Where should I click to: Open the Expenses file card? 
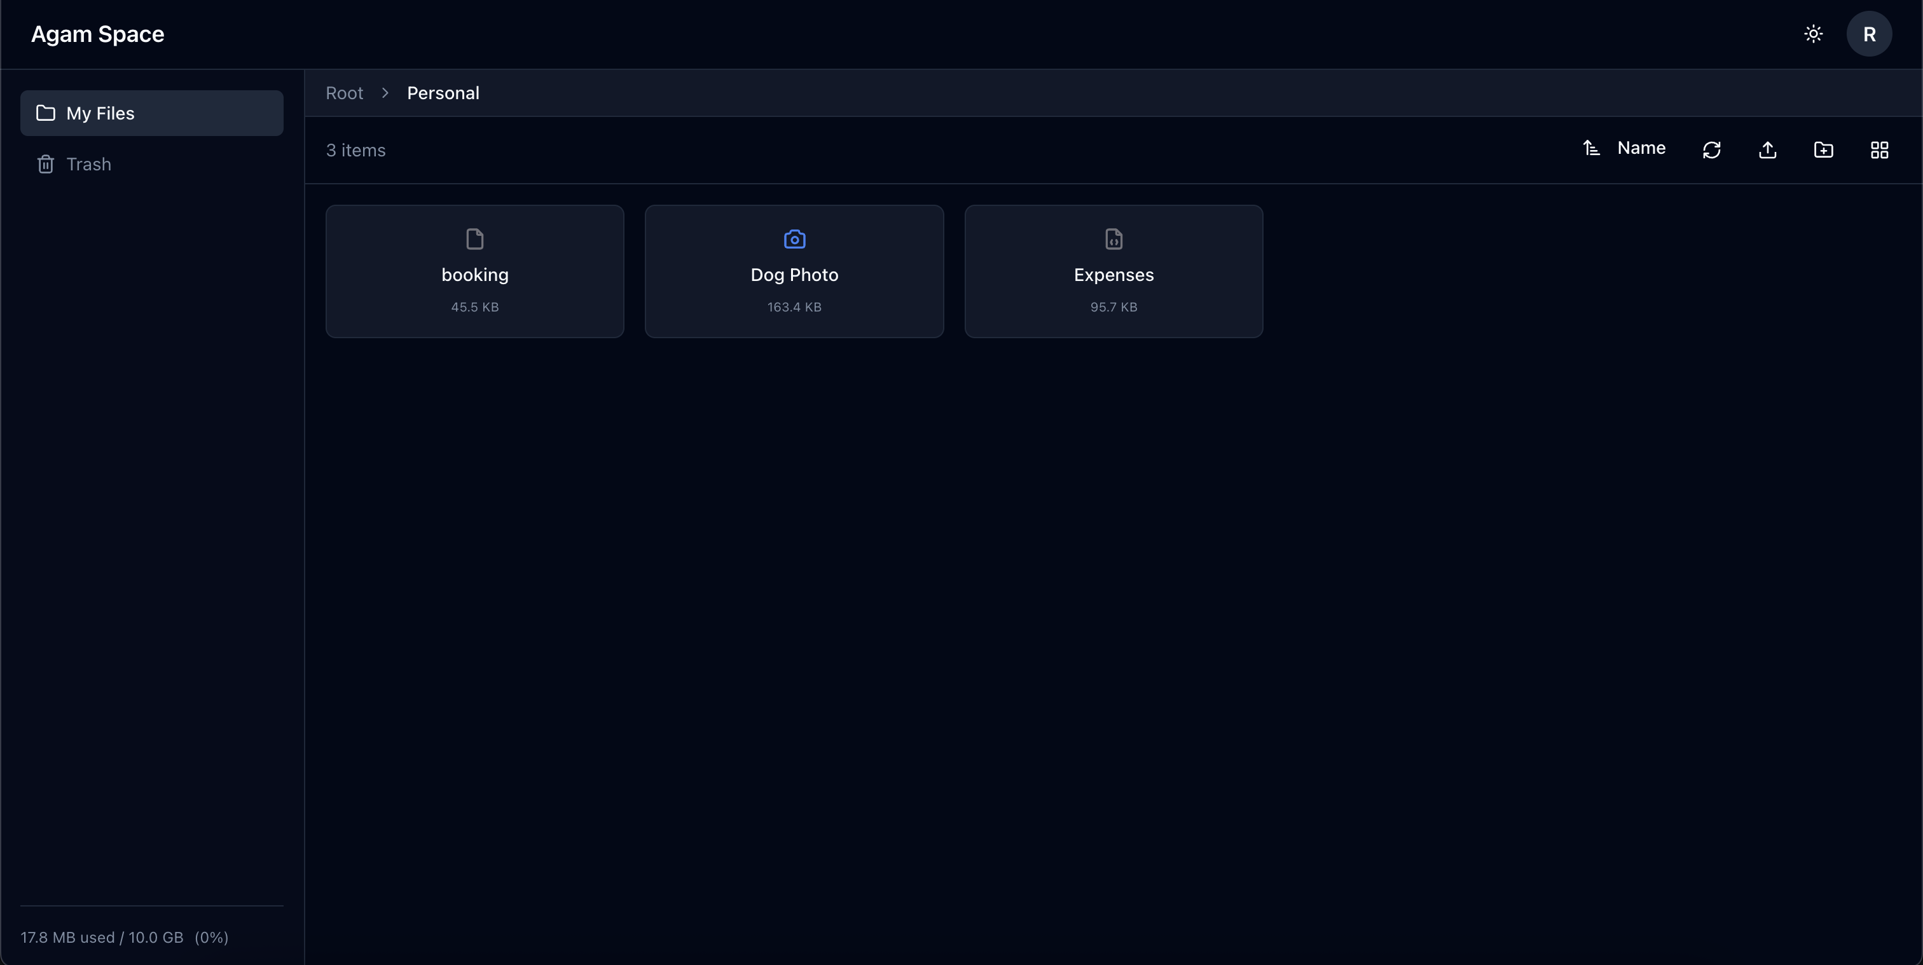click(1112, 270)
